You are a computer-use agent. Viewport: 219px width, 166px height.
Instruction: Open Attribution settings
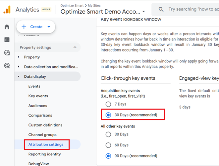(x=46, y=144)
